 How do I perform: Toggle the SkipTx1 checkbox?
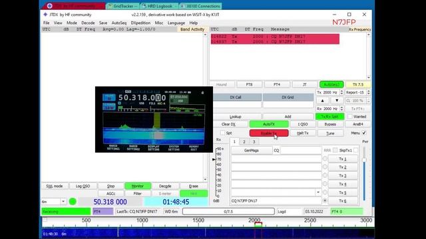coord(356,150)
